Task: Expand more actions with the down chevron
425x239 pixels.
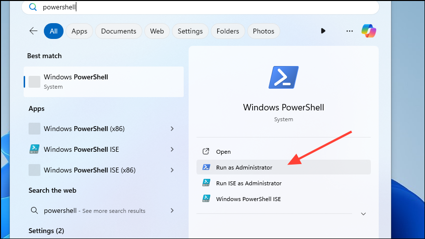Action: coord(363,214)
